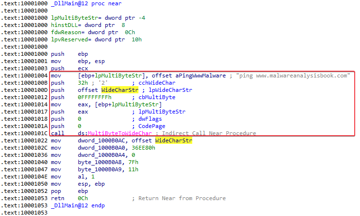Click address .text:1000104E

[24, 177]
